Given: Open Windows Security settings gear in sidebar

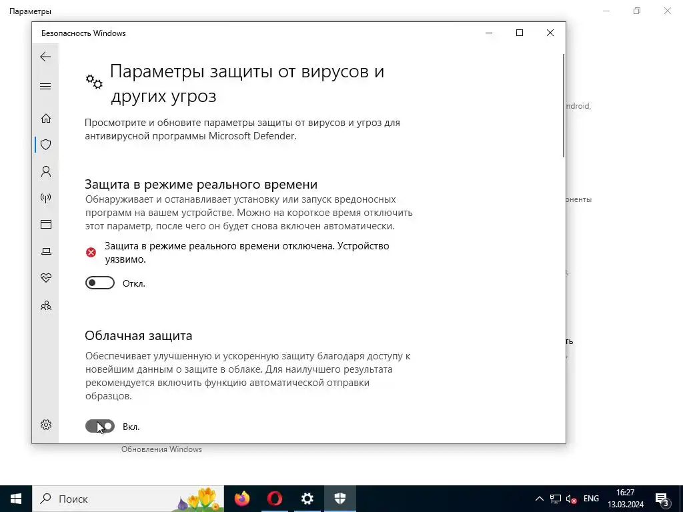Looking at the screenshot, I should 46,425.
